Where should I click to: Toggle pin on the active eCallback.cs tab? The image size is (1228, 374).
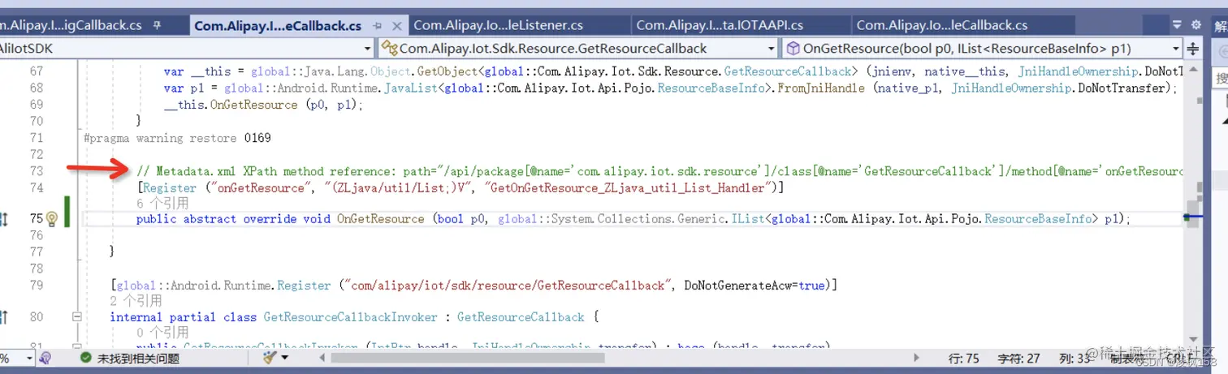coord(377,25)
